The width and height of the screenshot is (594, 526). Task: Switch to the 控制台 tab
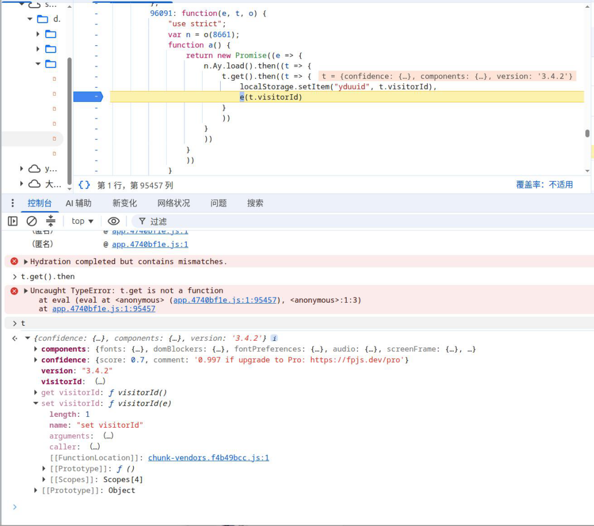40,203
